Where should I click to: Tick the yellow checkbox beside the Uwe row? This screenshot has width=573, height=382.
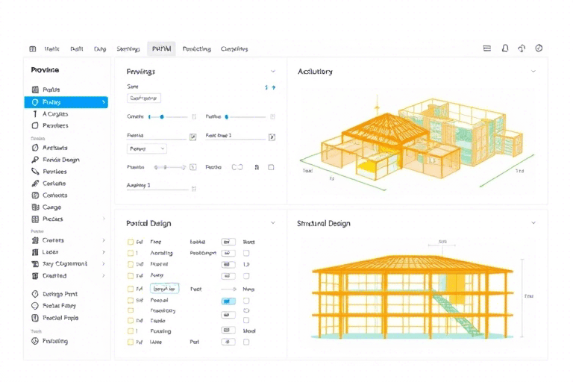tap(131, 342)
